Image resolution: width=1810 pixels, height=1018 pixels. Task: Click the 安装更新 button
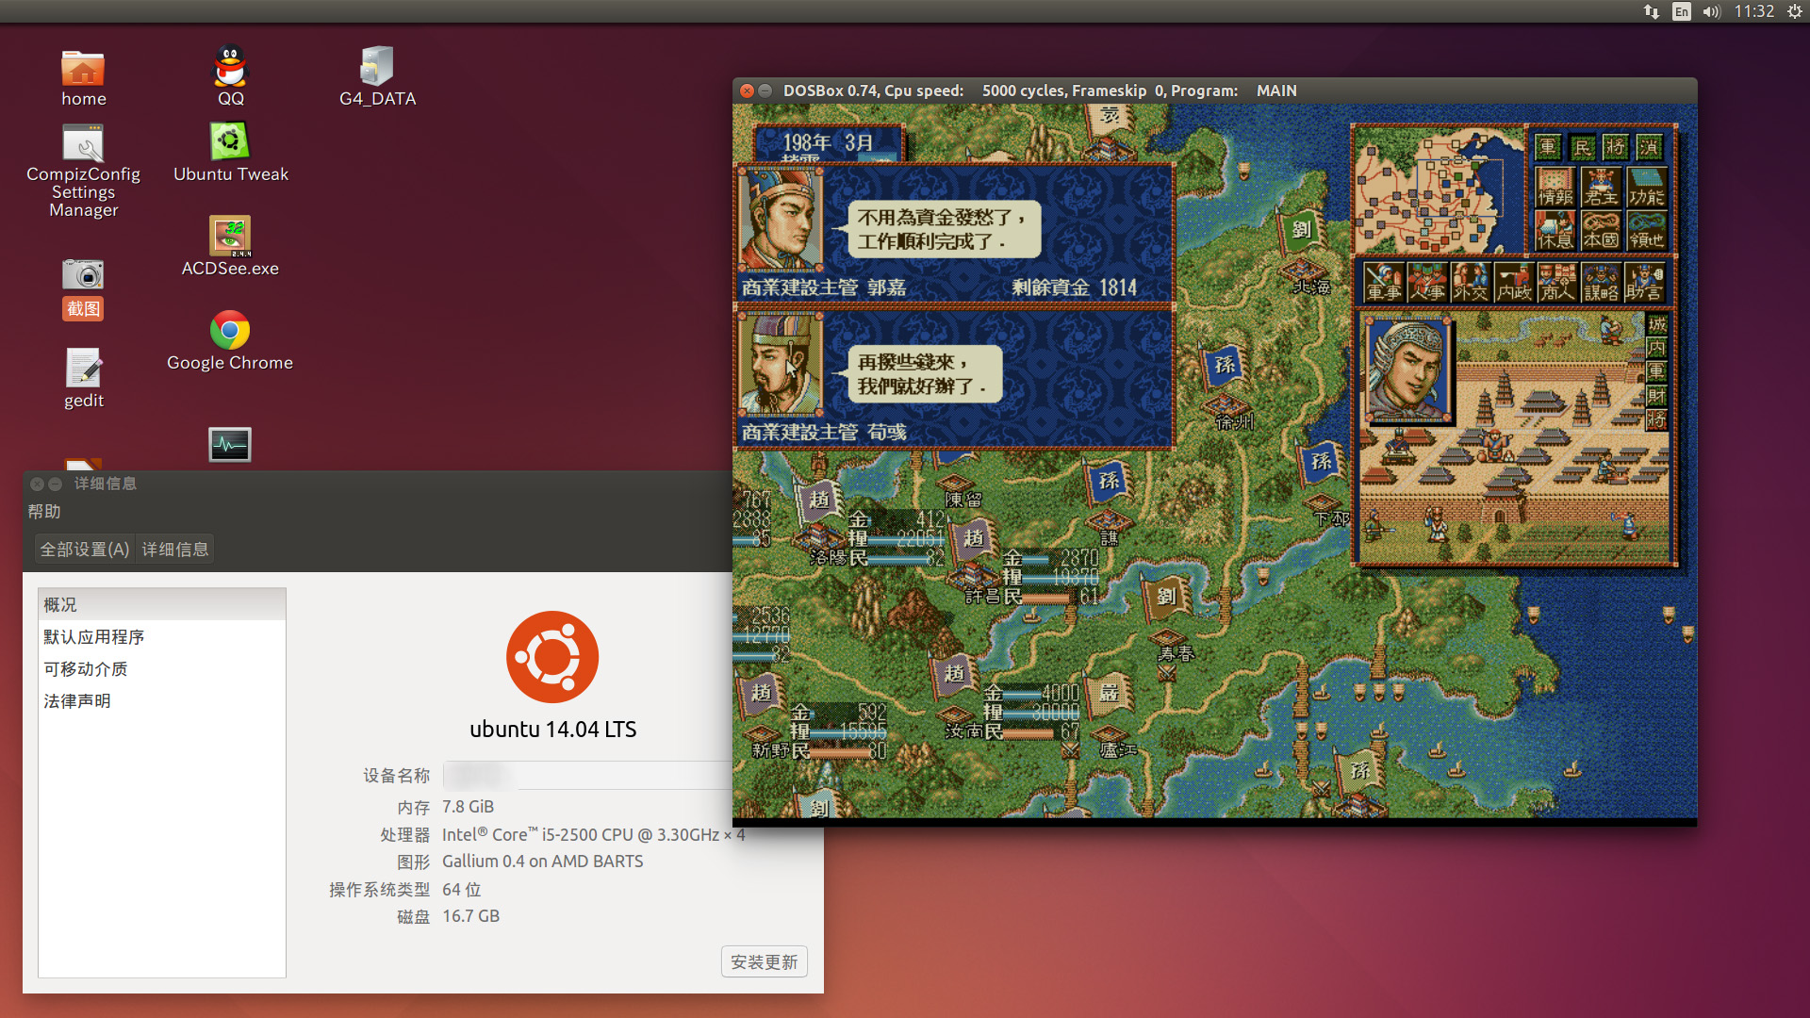pyautogui.click(x=764, y=961)
